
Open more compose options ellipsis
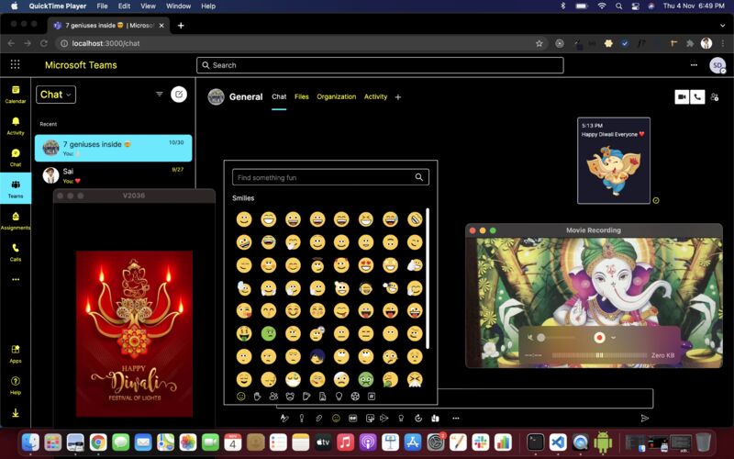tap(455, 419)
